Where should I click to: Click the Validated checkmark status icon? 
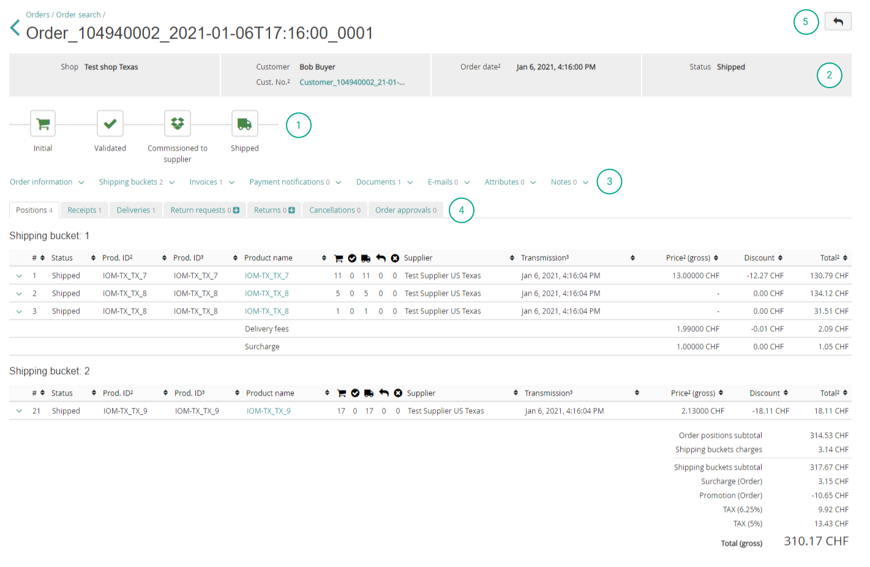click(x=110, y=123)
